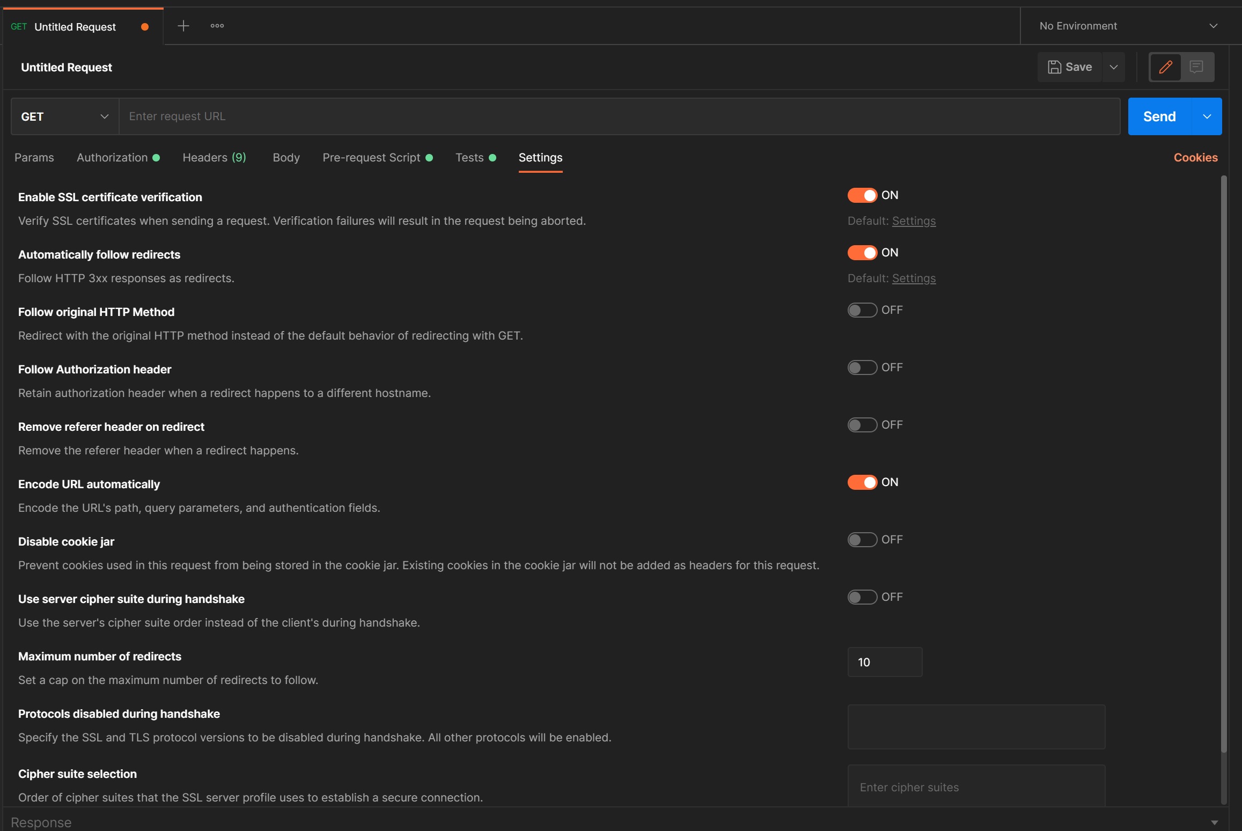Switch to the Headers tab
This screenshot has height=831, width=1242.
coord(214,158)
